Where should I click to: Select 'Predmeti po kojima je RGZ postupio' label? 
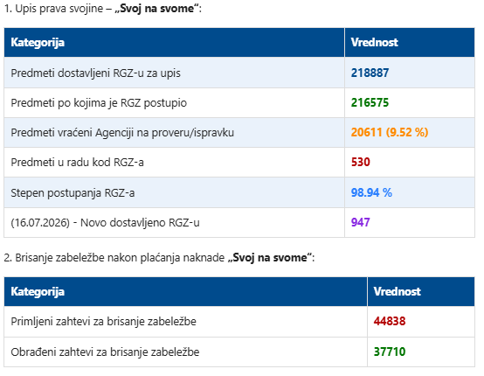point(99,103)
